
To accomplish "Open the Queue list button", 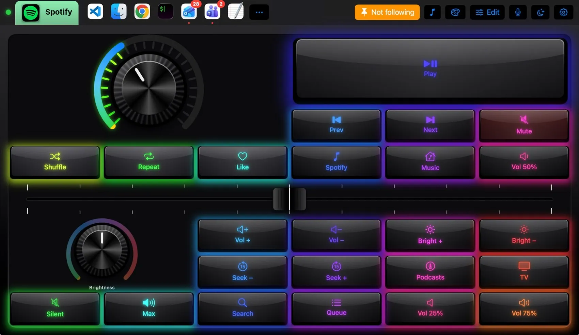I will pos(336,308).
